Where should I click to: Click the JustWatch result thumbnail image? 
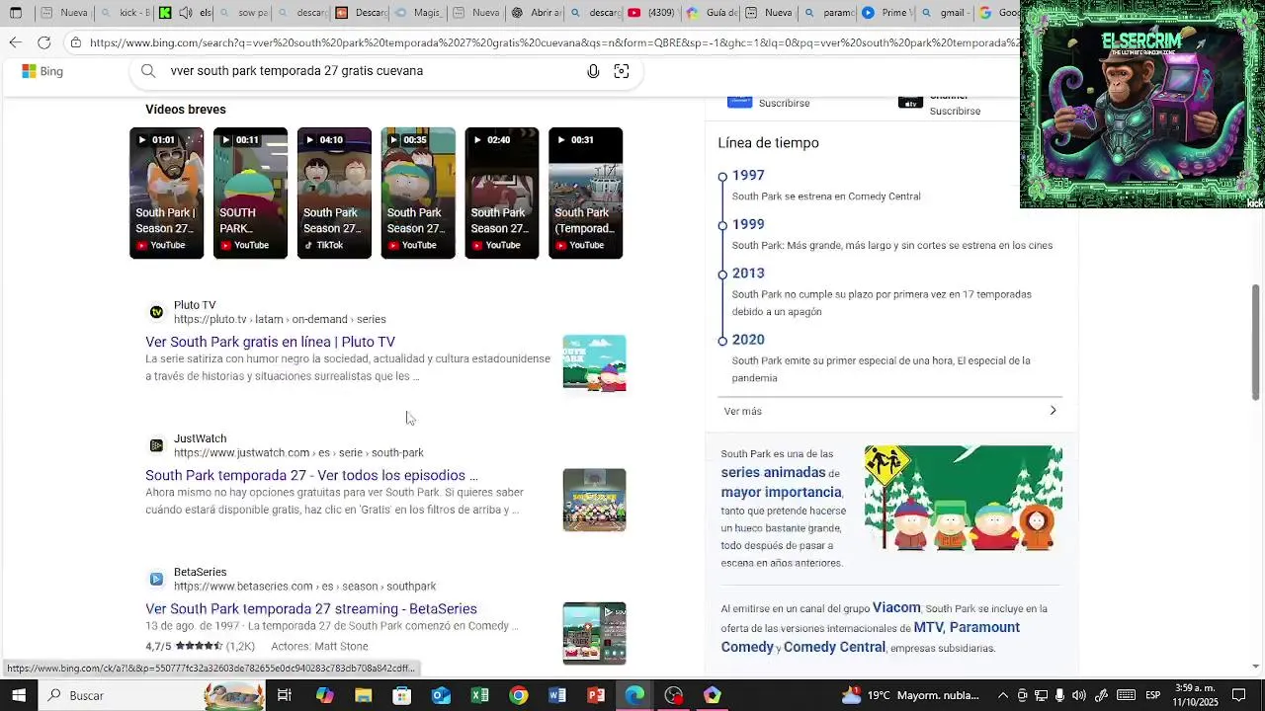click(594, 500)
